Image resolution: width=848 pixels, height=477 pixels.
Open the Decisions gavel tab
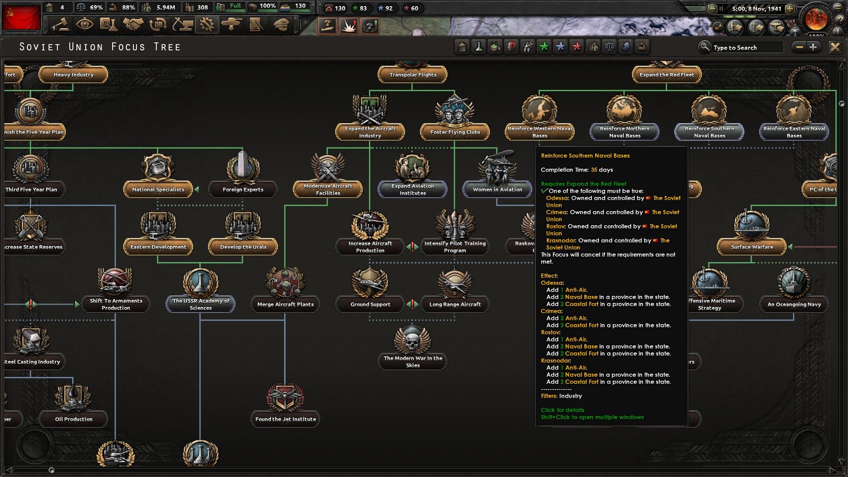coord(60,24)
